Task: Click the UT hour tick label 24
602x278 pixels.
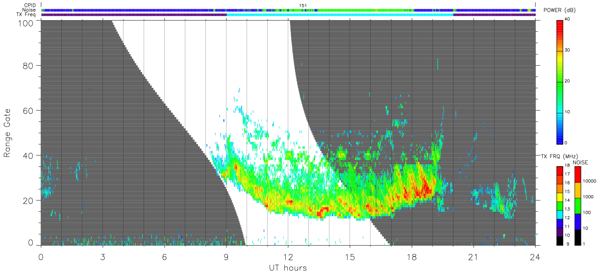Action: point(535,256)
